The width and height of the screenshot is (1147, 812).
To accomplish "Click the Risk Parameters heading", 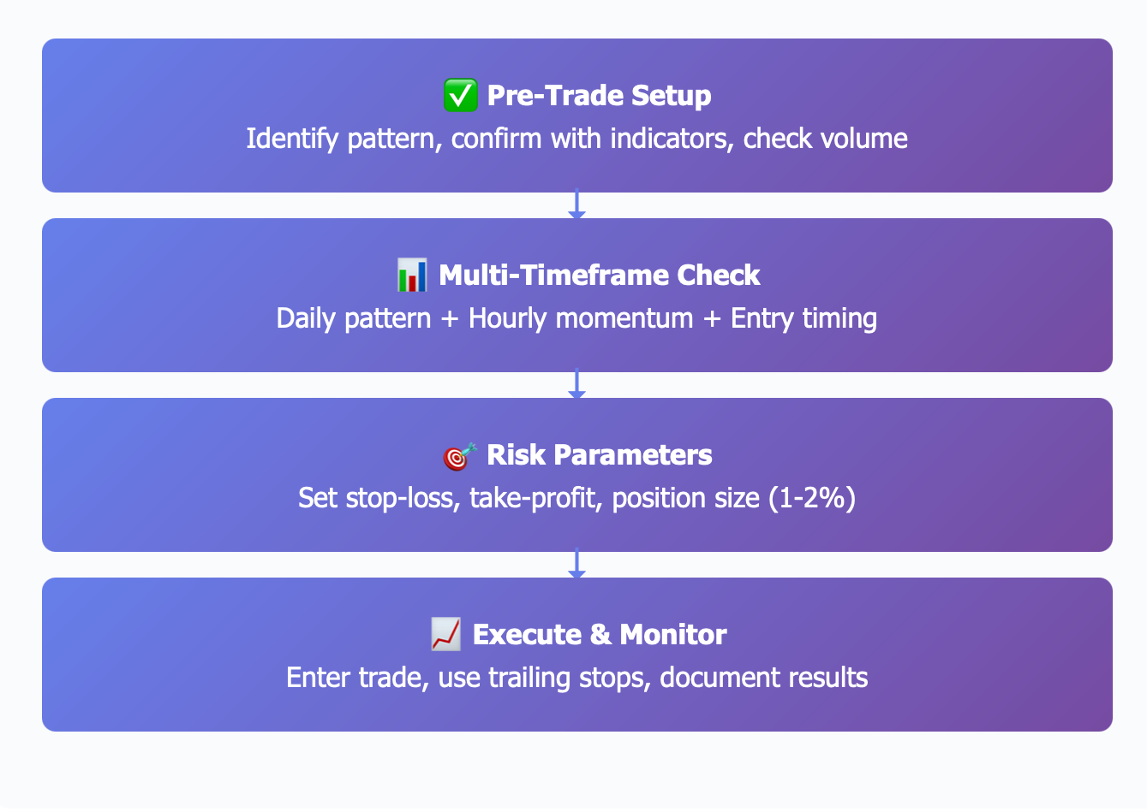I will [599, 454].
